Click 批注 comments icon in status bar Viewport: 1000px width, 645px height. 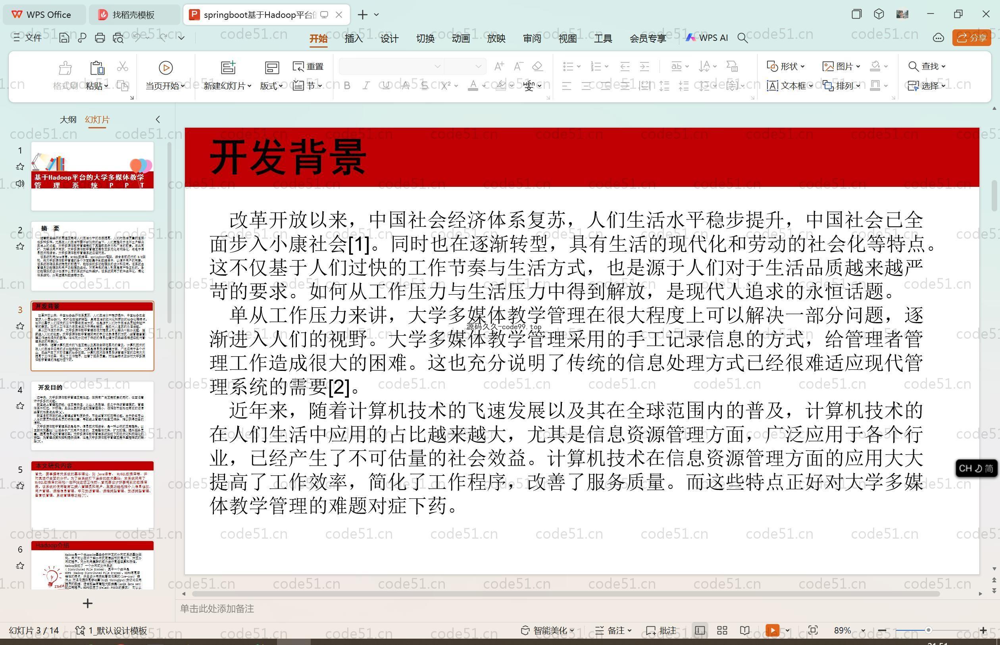tap(661, 630)
